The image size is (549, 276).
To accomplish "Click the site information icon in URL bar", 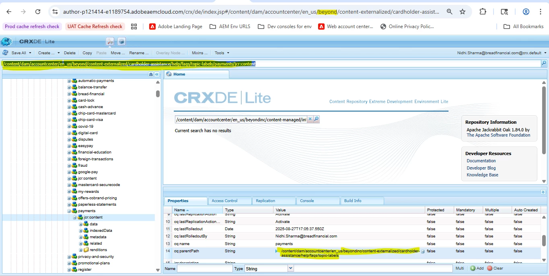I will (x=56, y=12).
